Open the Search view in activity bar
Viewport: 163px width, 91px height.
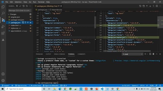click(3, 13)
